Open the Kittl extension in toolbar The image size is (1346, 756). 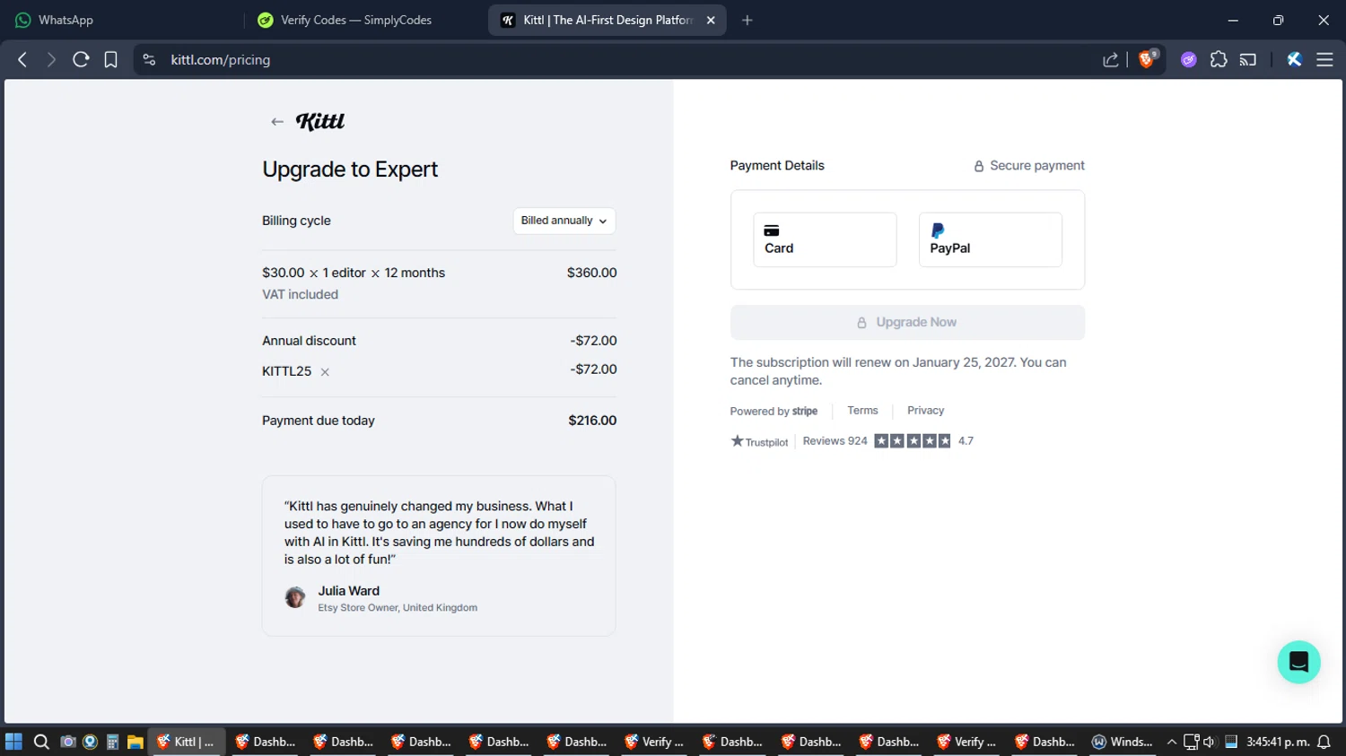(1294, 60)
